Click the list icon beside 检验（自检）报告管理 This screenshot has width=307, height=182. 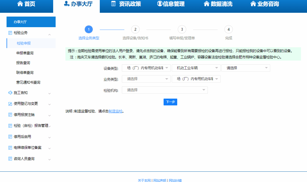click(10, 126)
